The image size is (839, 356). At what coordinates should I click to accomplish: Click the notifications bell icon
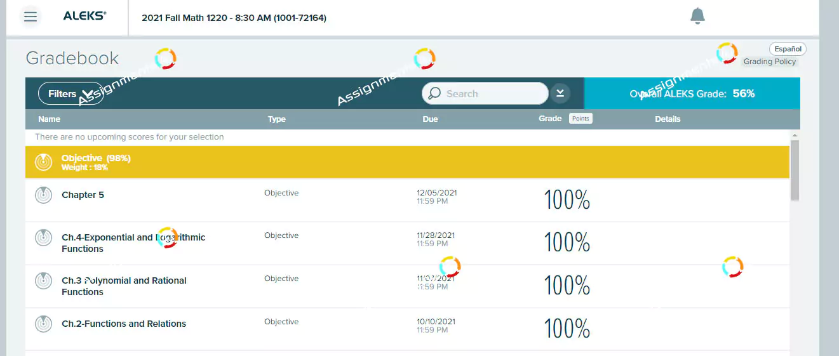(697, 16)
